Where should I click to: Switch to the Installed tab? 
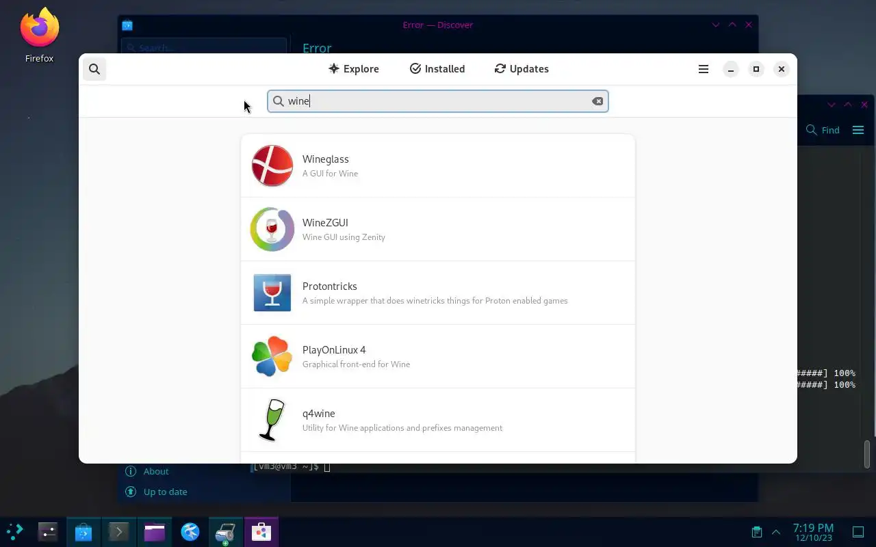[x=437, y=69]
